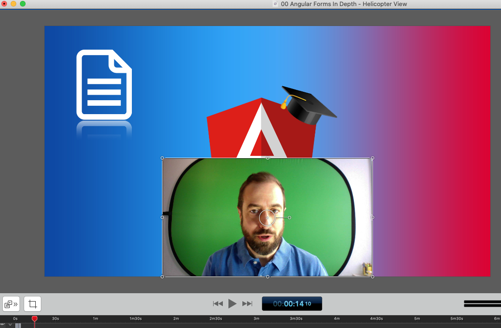The width and height of the screenshot is (501, 328).
Task: Click the bottom-left resize handle of the webcam clip
Action: pos(163,277)
